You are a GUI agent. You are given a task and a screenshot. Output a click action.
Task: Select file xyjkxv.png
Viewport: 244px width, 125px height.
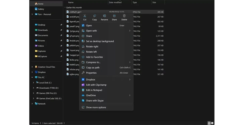click(x=74, y=74)
